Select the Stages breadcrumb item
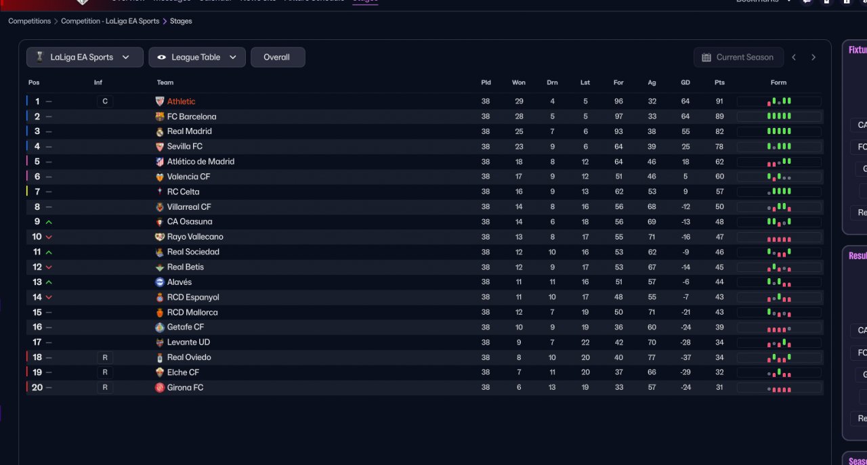This screenshot has height=465, width=867. pyautogui.click(x=181, y=21)
